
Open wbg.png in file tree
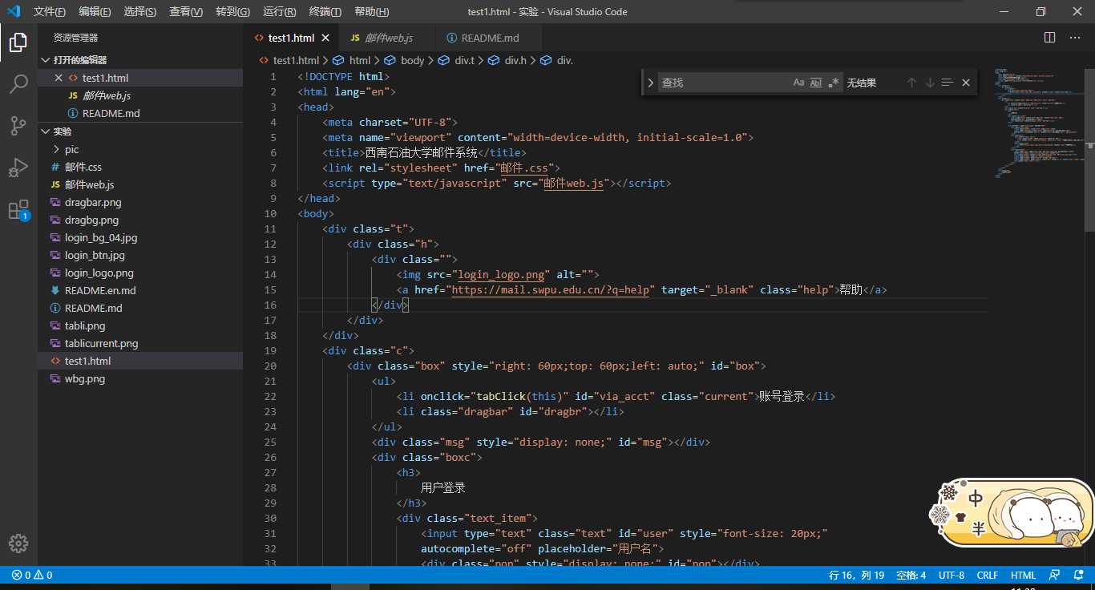point(140,378)
